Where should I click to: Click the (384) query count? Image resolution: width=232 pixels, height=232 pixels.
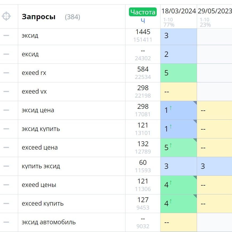pyautogui.click(x=72, y=17)
